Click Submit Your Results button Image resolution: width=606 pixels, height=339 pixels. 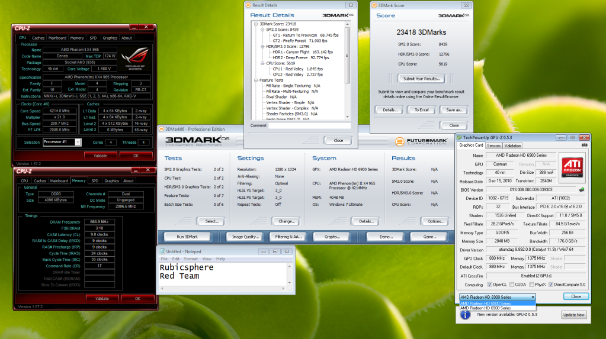pos(421,78)
